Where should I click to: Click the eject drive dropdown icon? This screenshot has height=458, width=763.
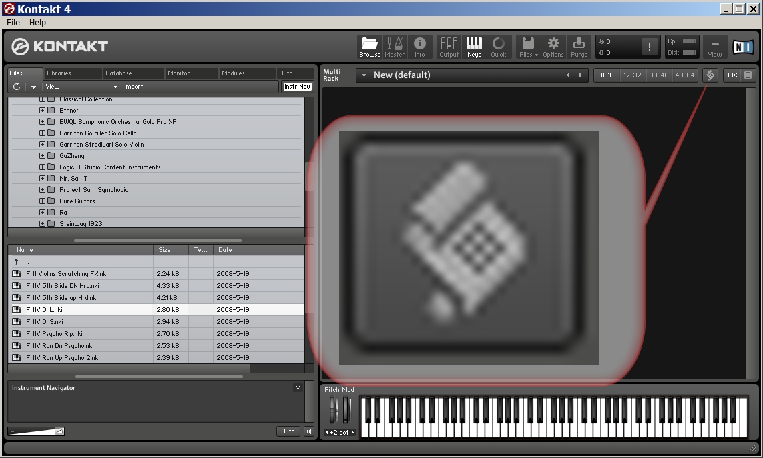[x=33, y=87]
